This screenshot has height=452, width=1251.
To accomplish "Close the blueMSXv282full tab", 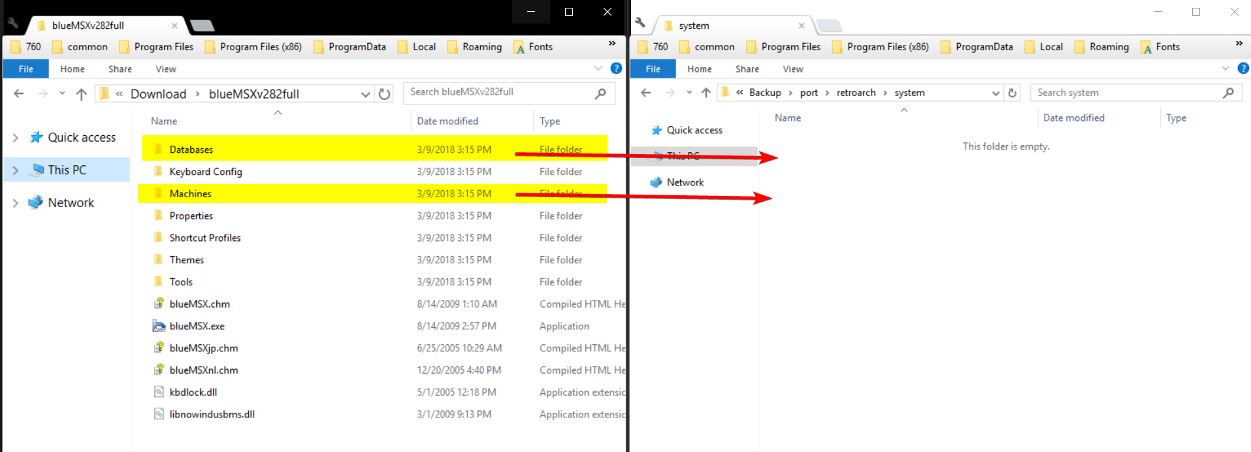I will coord(174,25).
